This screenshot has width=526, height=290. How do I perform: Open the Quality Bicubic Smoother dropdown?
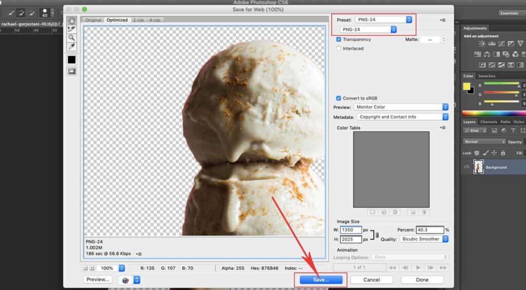pos(424,239)
